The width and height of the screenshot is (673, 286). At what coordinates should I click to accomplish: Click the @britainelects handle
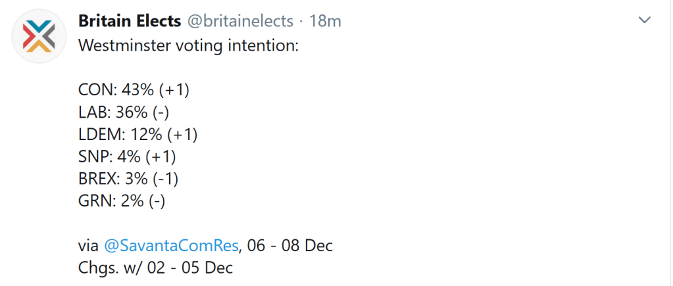[x=240, y=21]
